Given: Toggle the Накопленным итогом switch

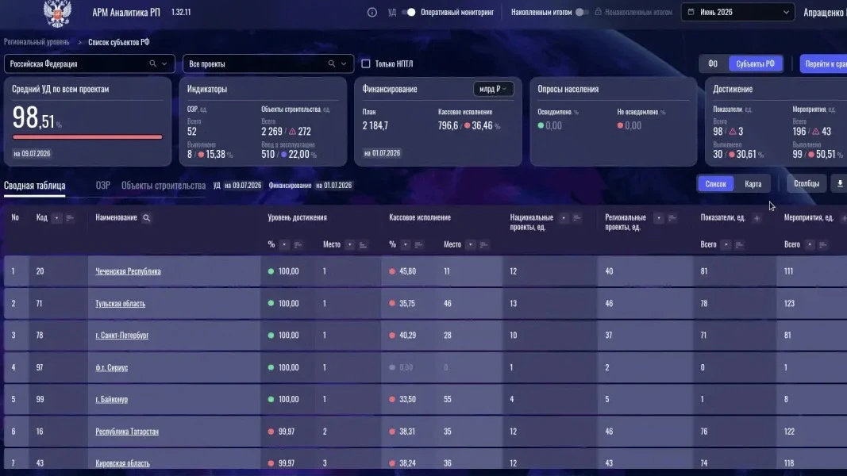Looking at the screenshot, I should (581, 12).
